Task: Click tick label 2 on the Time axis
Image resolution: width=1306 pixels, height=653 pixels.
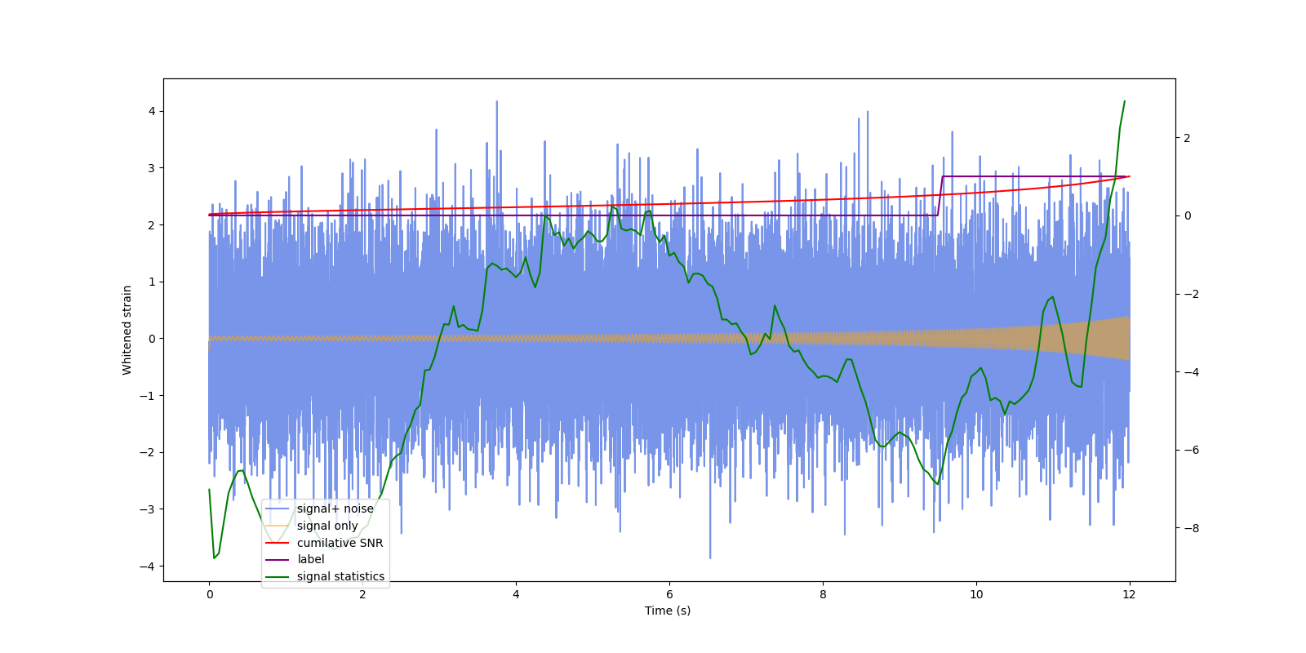Action: (x=363, y=594)
